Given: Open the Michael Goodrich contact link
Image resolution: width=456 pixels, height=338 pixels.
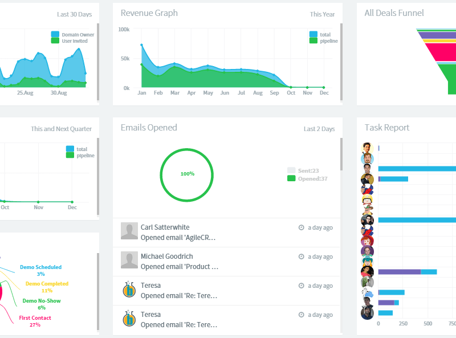Looking at the screenshot, I should (x=166, y=256).
